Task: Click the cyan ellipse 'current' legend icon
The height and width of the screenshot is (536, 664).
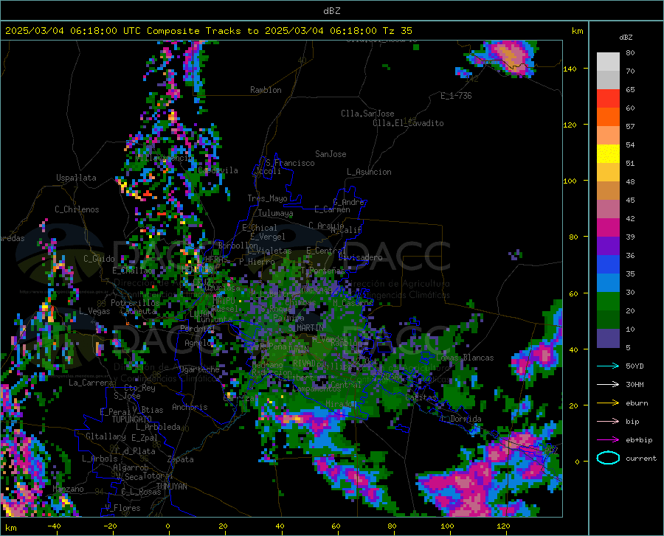Action: click(x=608, y=458)
